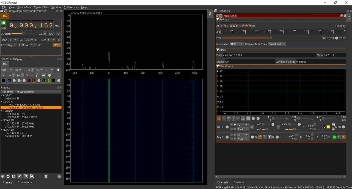Toggle the DSP button

[57, 45]
